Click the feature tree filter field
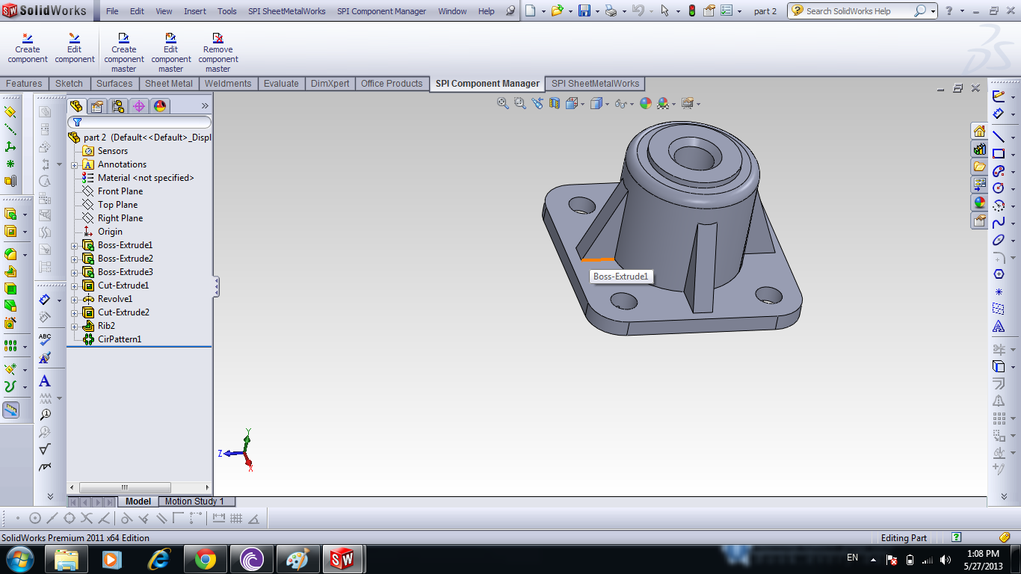 point(140,122)
